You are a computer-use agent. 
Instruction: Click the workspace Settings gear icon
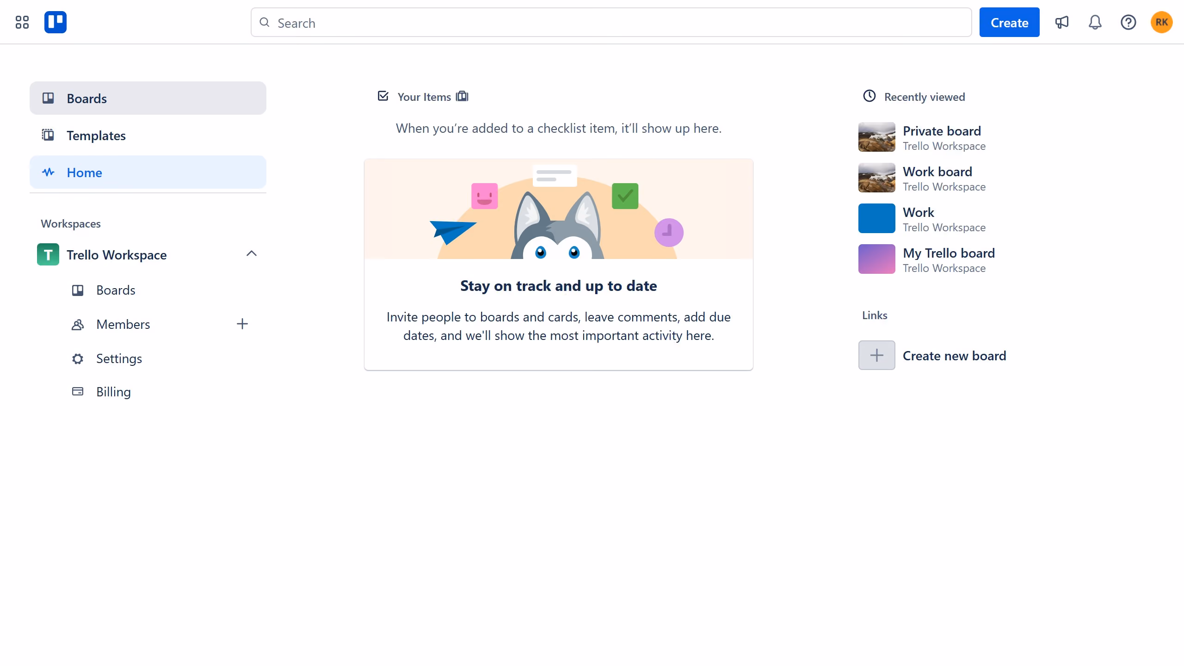point(78,358)
